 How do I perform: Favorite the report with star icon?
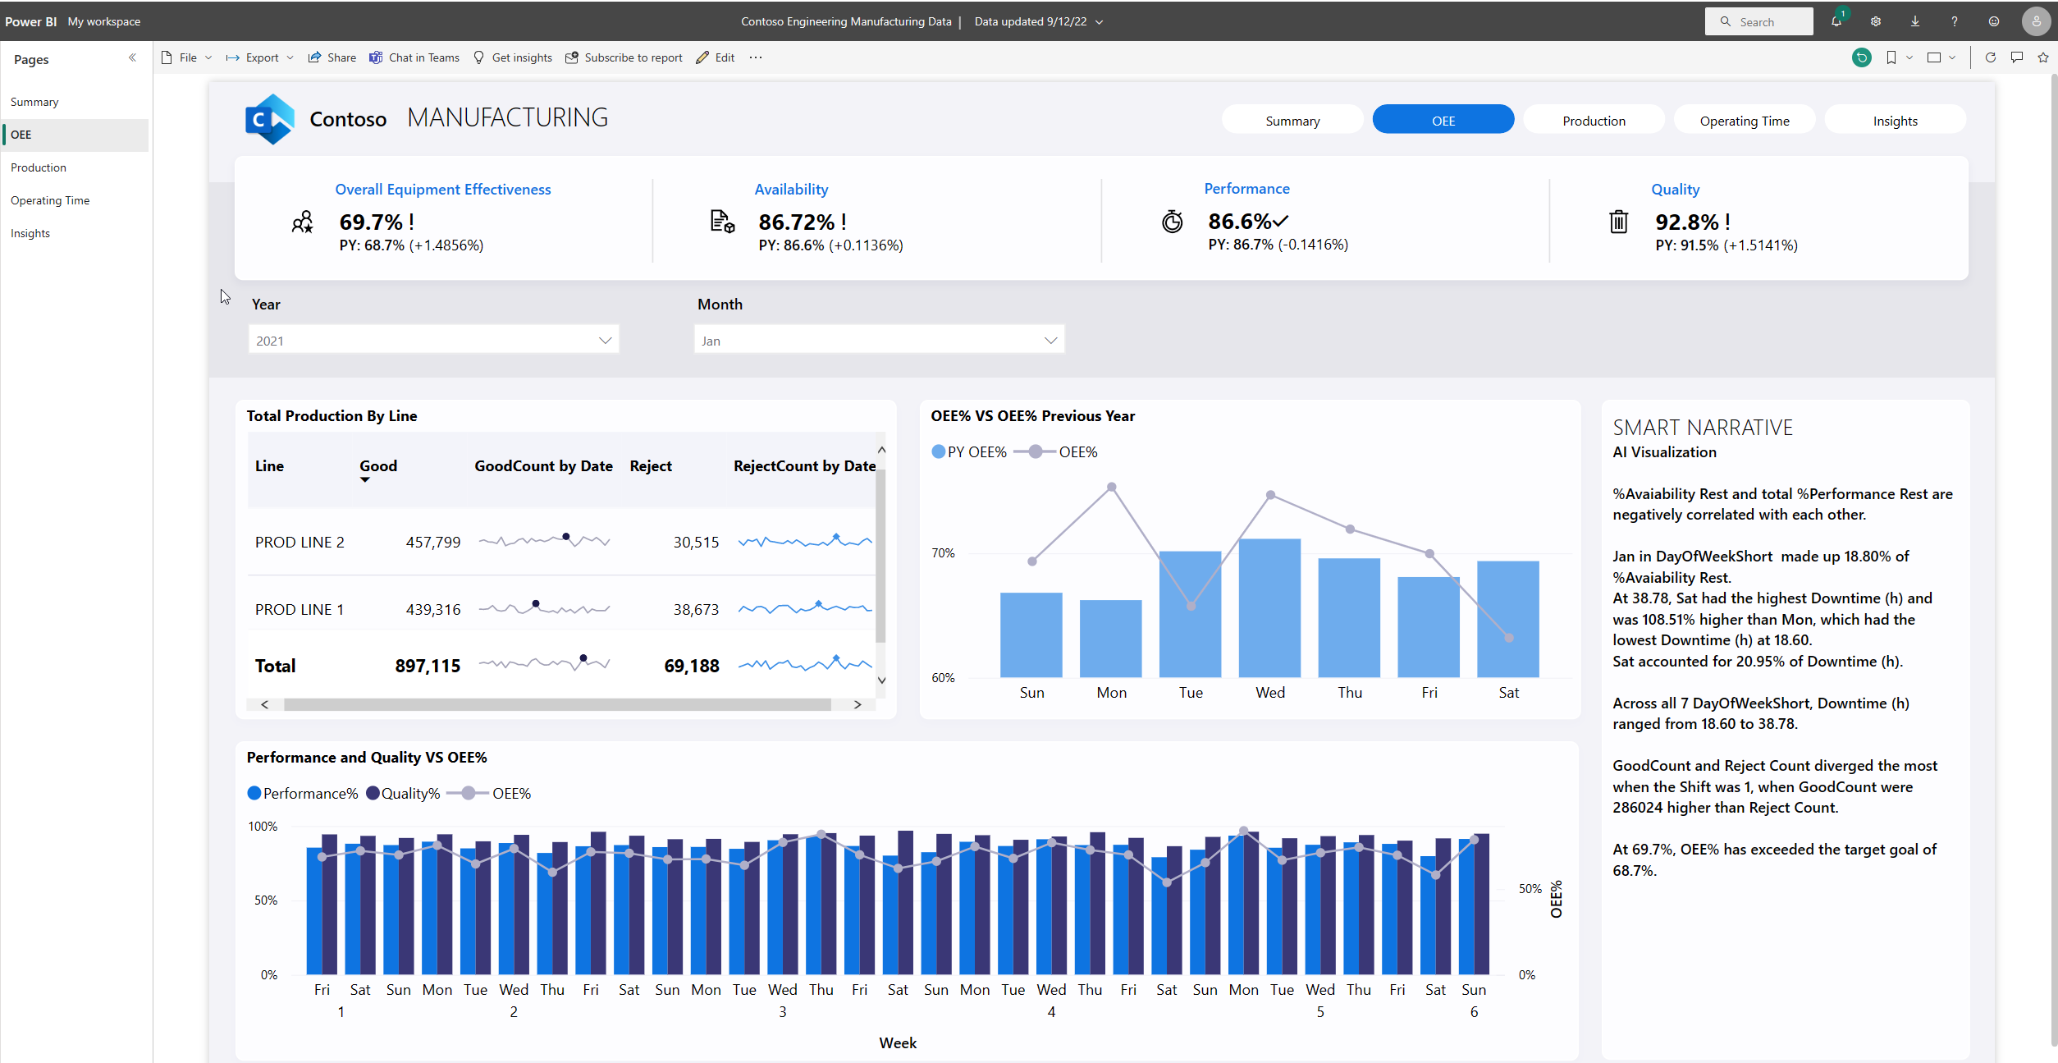point(2042,57)
